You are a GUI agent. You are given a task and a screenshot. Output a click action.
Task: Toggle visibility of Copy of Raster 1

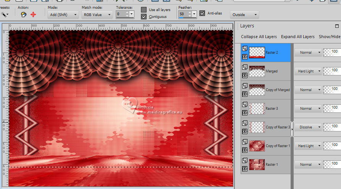[245, 150]
